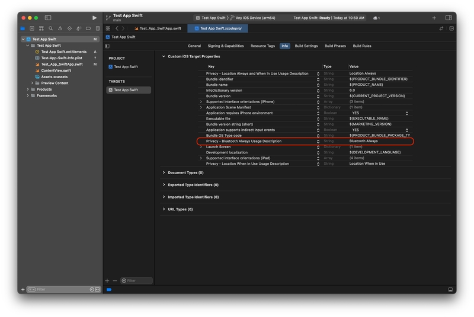Click the Run (play) button
This screenshot has height=317, width=474.
(94, 18)
